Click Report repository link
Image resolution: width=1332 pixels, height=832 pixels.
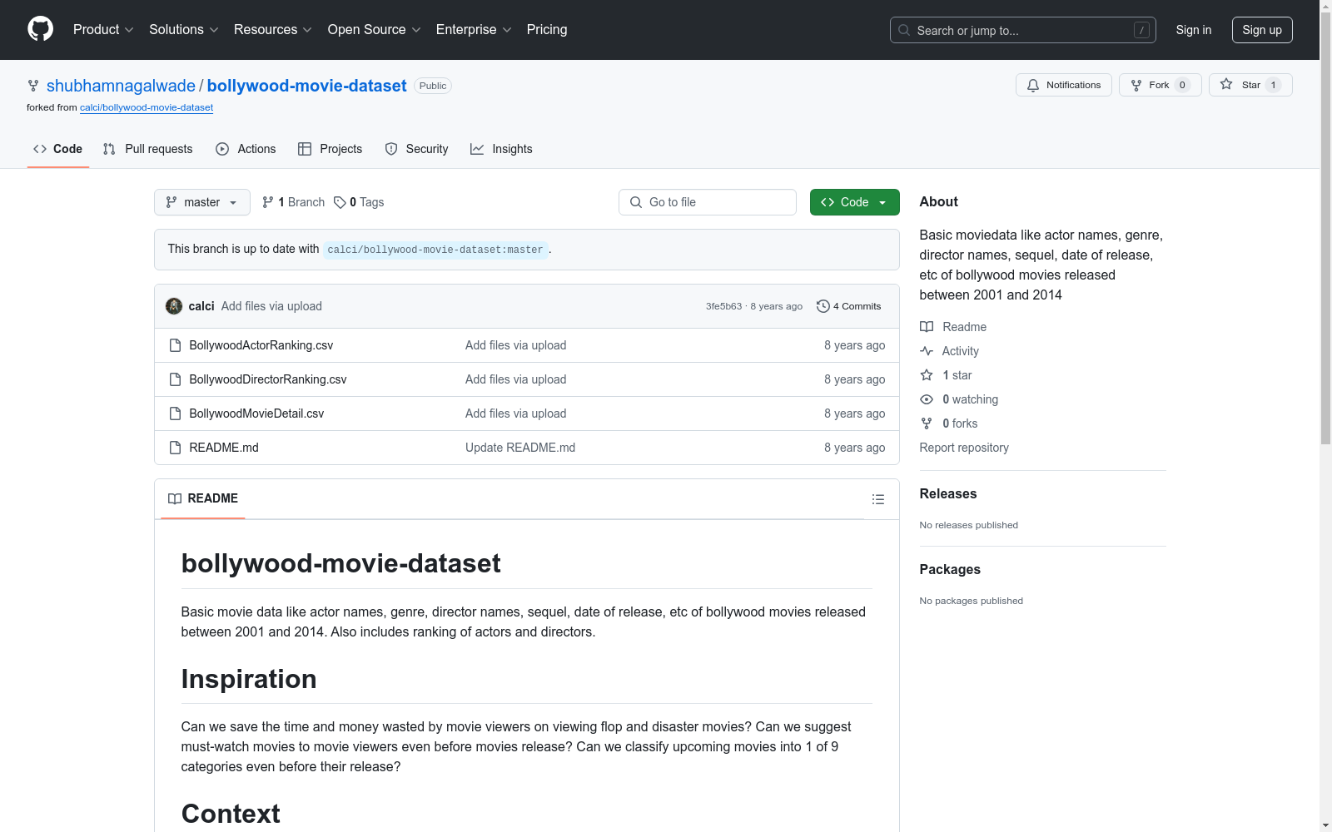point(964,448)
